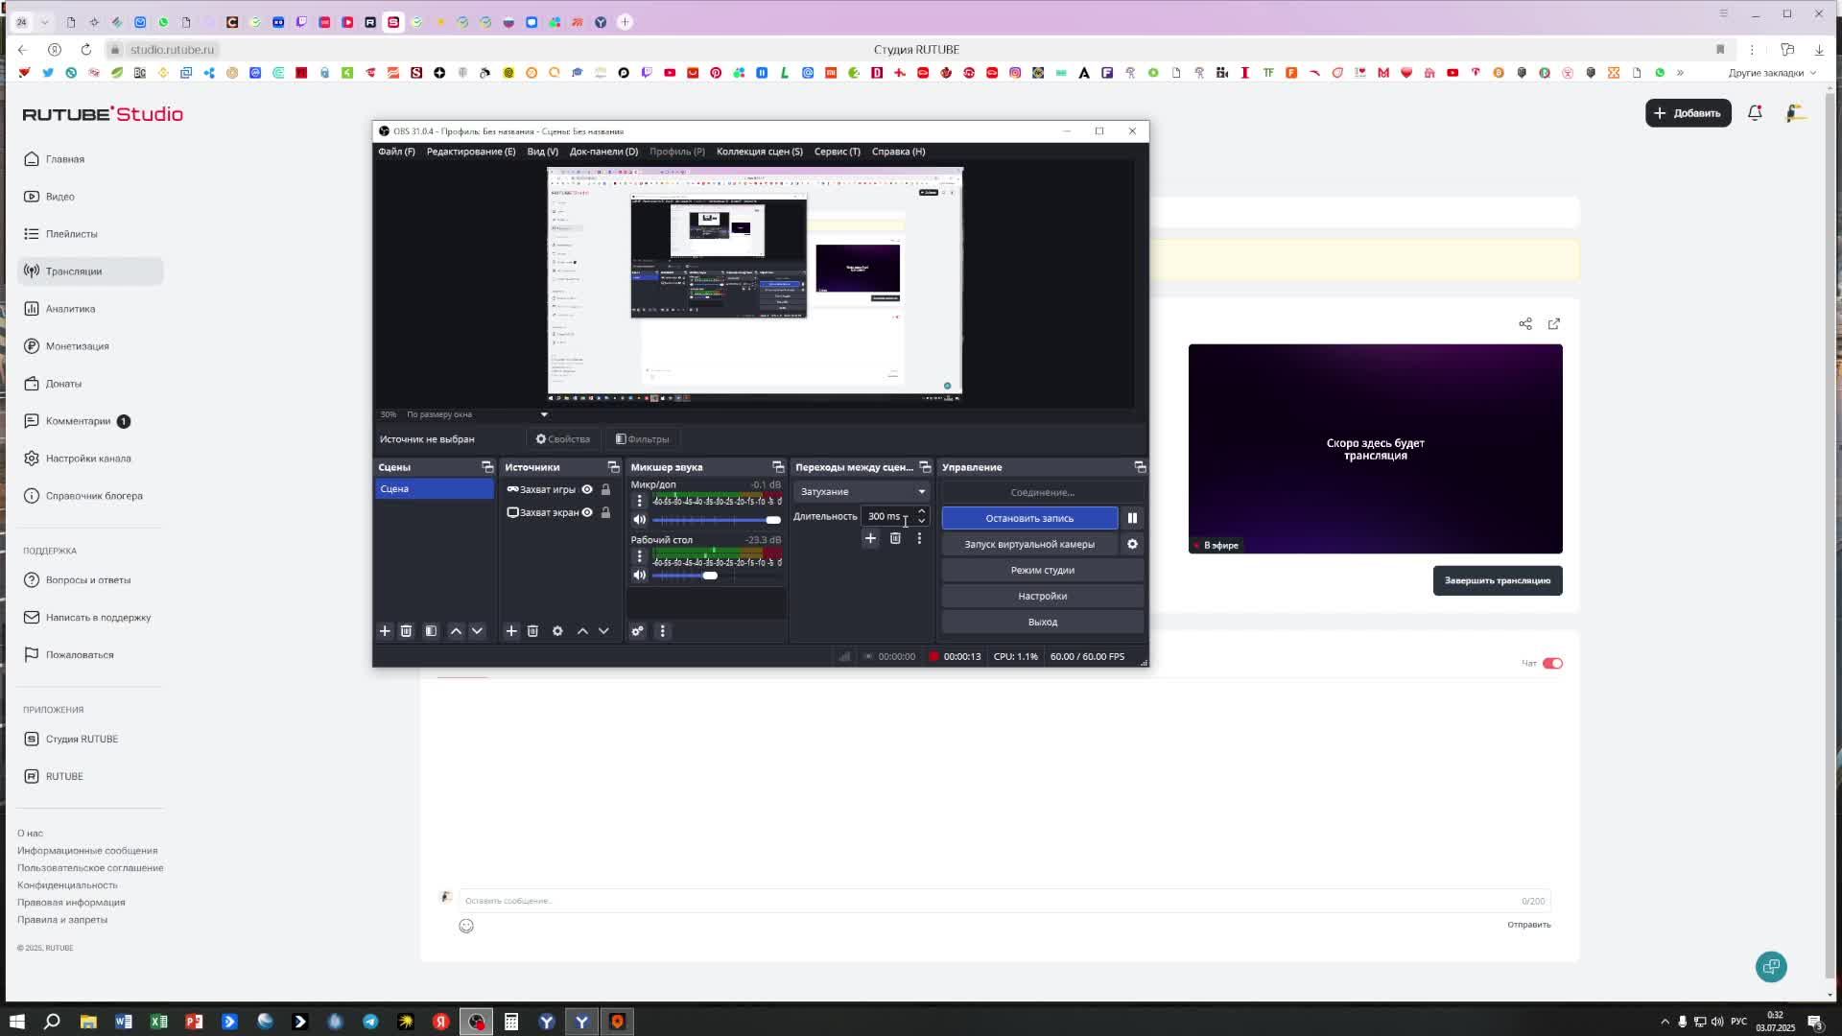
Task: Open Windows Start menu
Action: (x=16, y=1022)
